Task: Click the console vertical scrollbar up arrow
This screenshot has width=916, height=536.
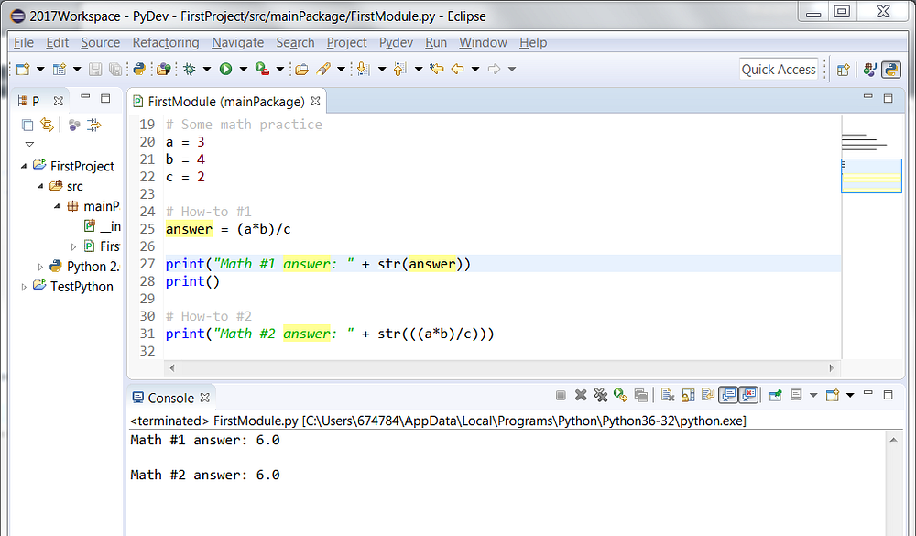Action: pos(893,440)
